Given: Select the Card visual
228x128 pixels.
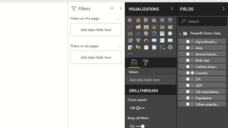Looking at the screenshot, I should [x=154, y=40].
